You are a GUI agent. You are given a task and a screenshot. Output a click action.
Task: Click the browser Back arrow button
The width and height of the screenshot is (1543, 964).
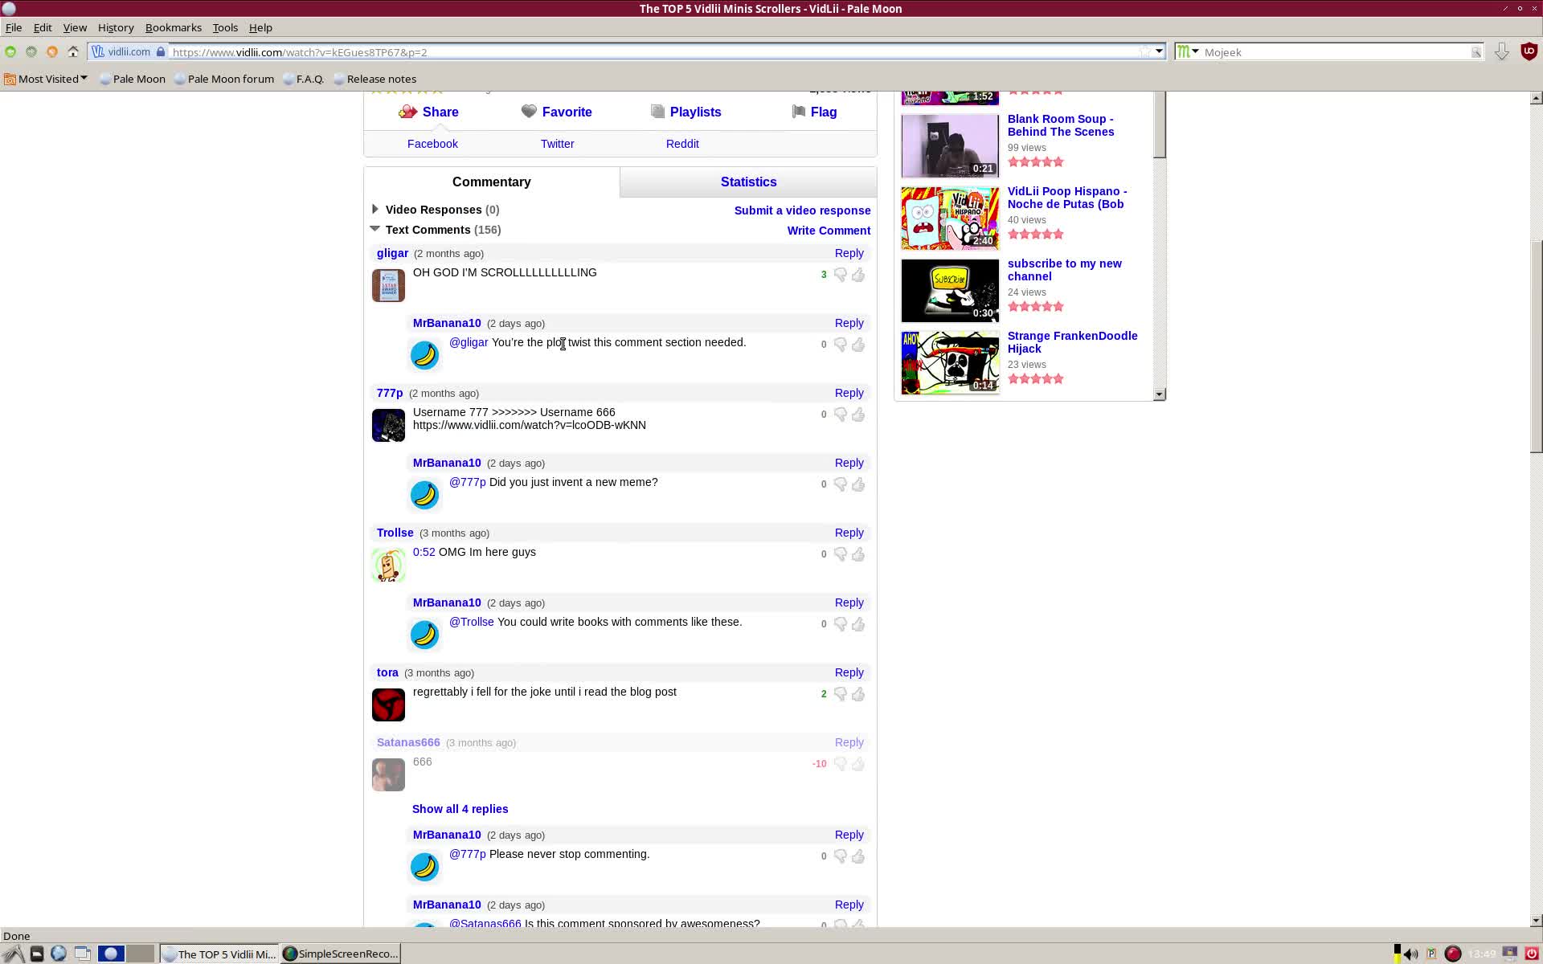coord(10,51)
